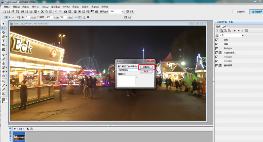This screenshot has height=142, width=263.
Task: Click the foreground color swatch in toolbox
Action: click(x=3, y=99)
